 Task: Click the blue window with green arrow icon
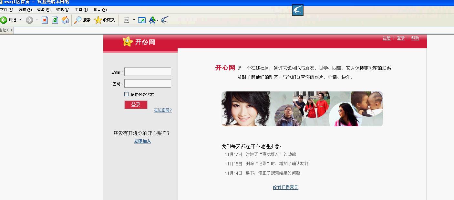(142, 20)
